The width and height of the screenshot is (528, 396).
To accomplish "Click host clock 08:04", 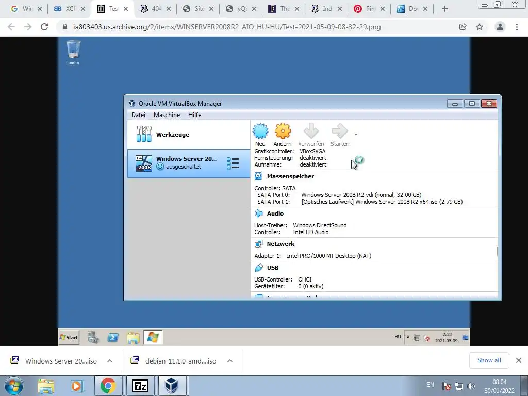I will pos(499,382).
